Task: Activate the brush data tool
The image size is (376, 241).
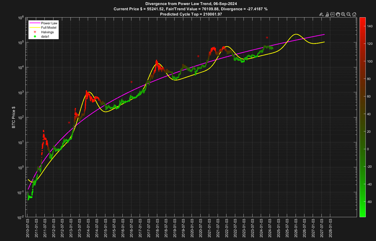Action: pyautogui.click(x=327, y=14)
